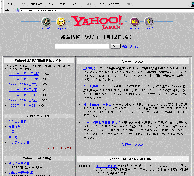The width and height of the screenshot is (194, 176).
Task: Open the 1999年11月8日(月) listing
Action: click(23, 90)
